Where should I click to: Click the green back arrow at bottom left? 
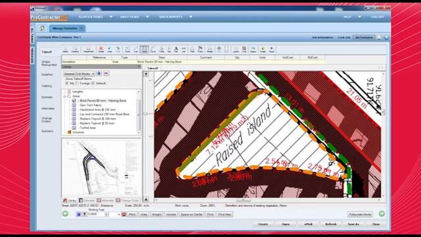[65, 214]
